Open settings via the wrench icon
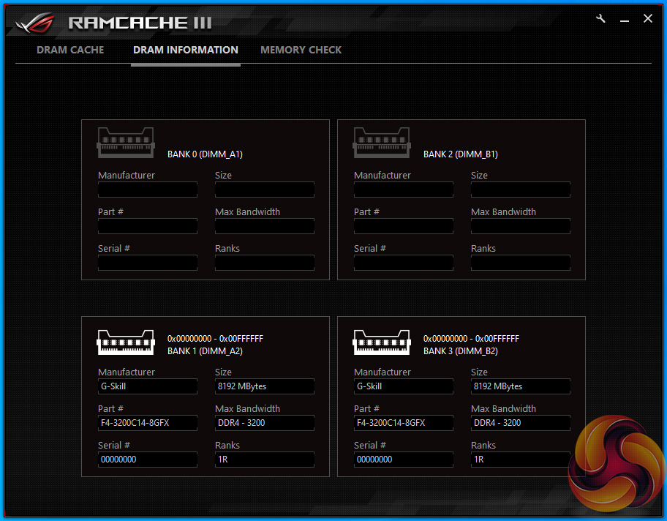Image resolution: width=667 pixels, height=521 pixels. click(600, 19)
